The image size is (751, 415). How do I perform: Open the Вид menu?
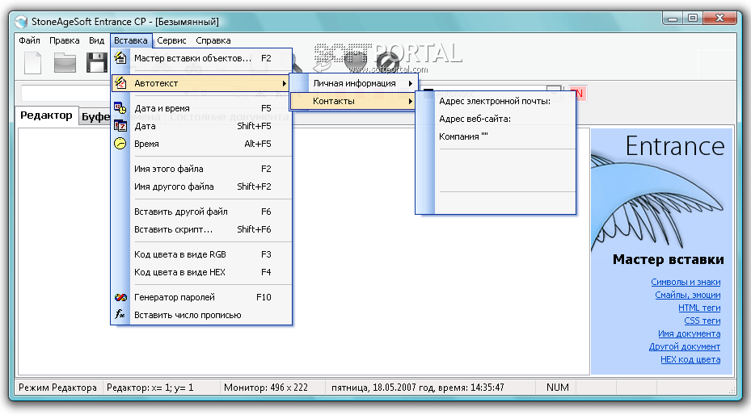click(x=96, y=40)
